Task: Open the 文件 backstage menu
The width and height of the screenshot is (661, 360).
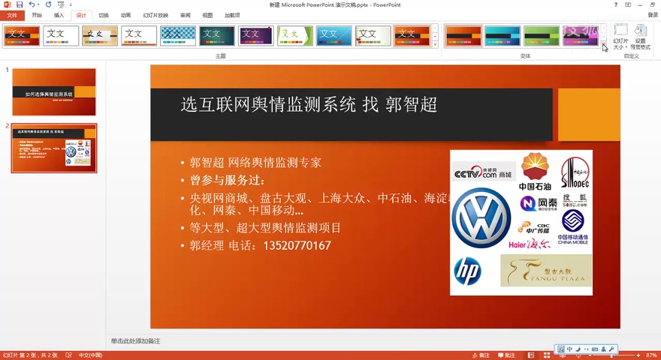Action: [x=12, y=16]
